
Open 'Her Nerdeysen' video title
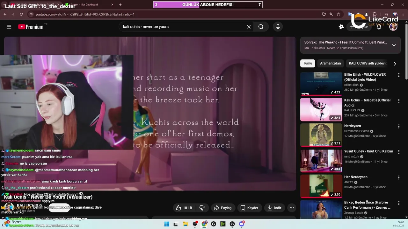[356, 177]
